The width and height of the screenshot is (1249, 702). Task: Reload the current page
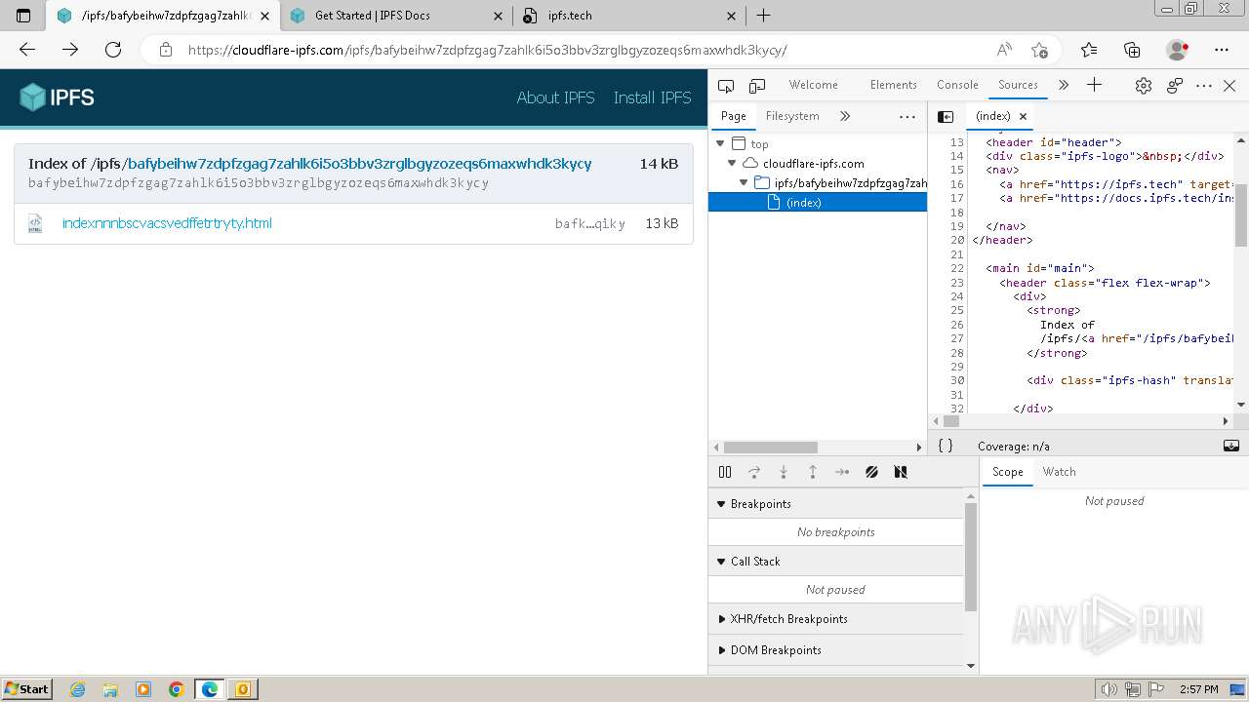click(x=113, y=50)
